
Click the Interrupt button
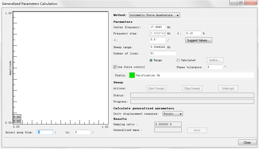click(x=228, y=88)
